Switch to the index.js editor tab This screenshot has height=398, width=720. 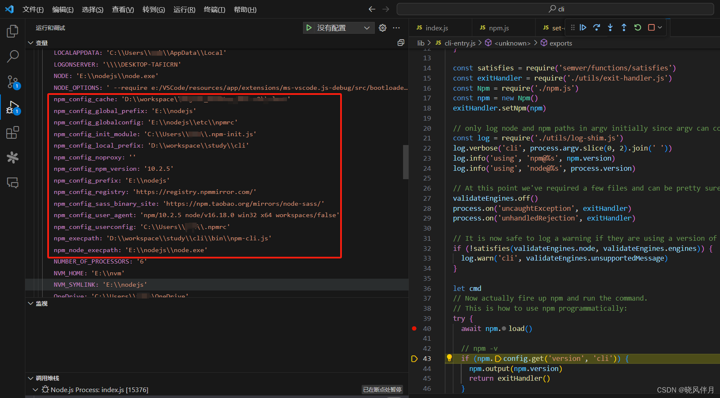click(x=440, y=28)
